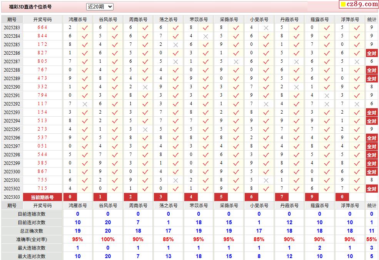This screenshot has width=379, height=260.
Task: Click the top 统计 column header
Action: [x=372, y=19]
